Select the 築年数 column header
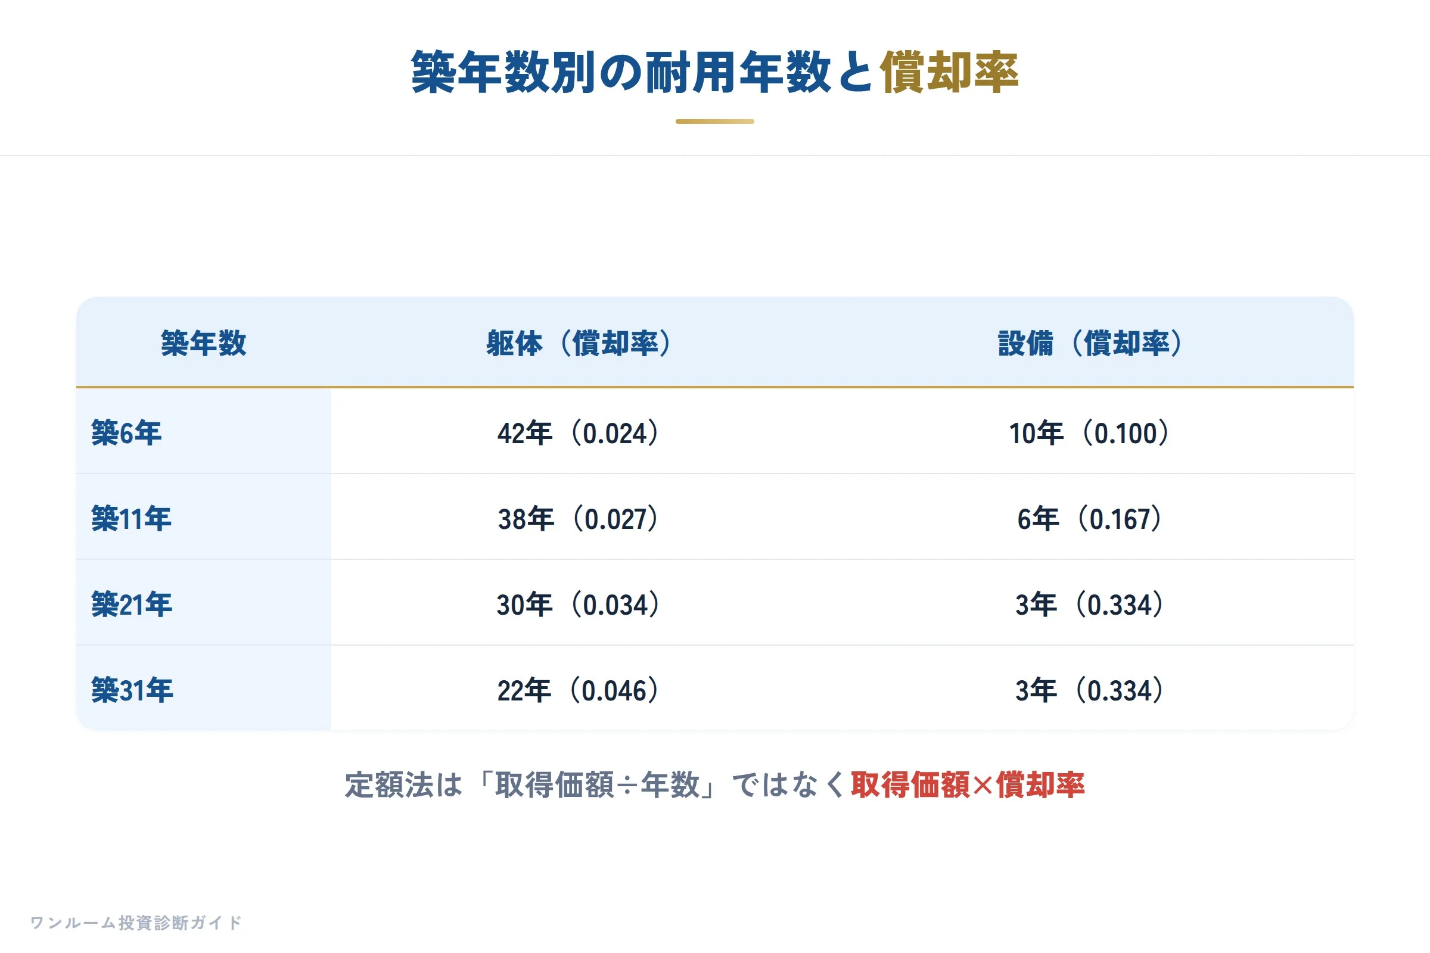Image resolution: width=1430 pixels, height=953 pixels. click(204, 343)
